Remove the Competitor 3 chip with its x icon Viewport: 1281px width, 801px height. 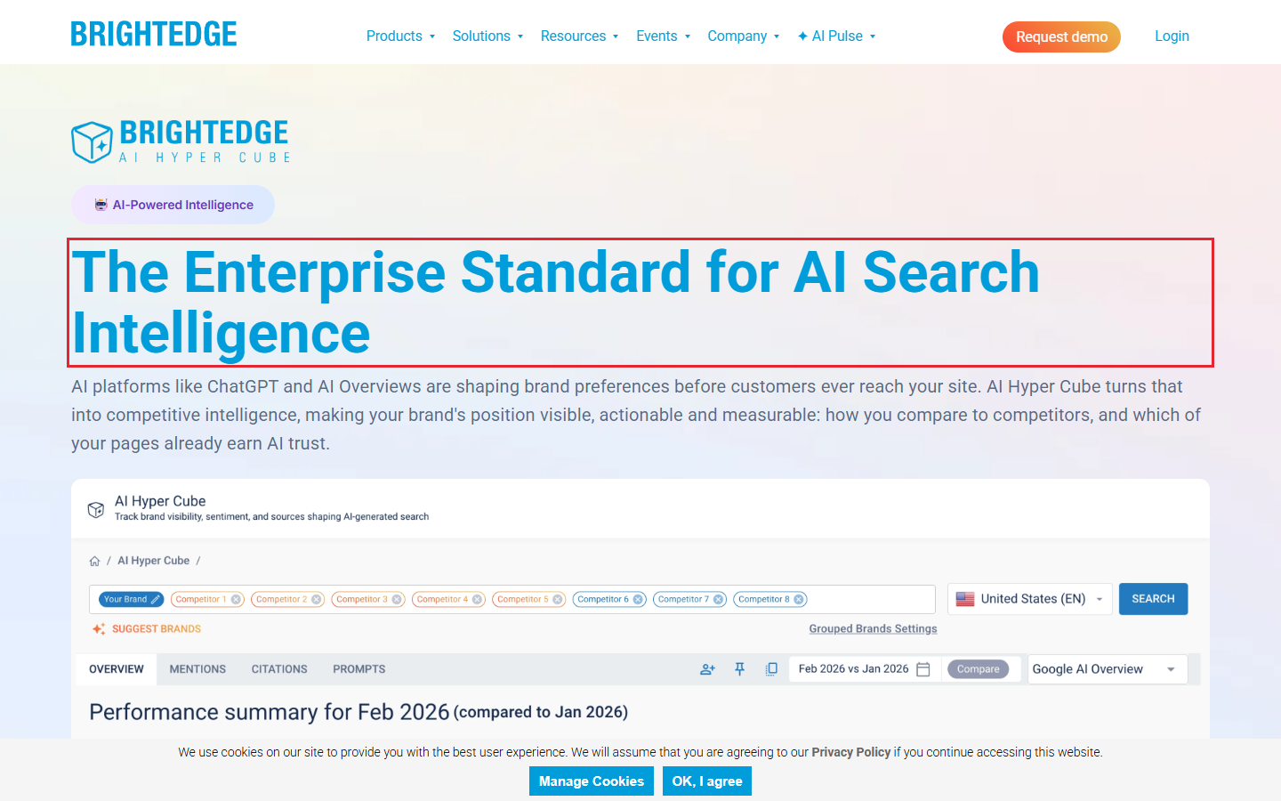point(397,600)
